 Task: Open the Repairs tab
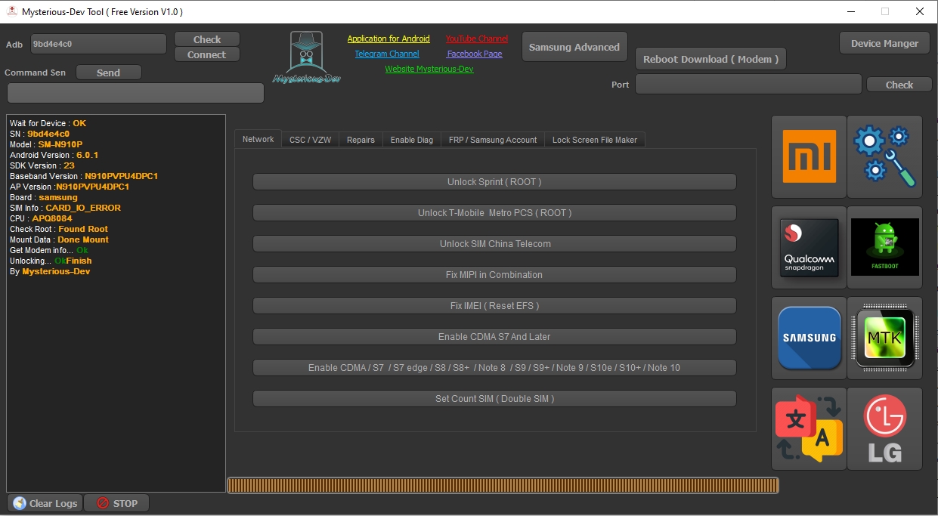pos(361,140)
